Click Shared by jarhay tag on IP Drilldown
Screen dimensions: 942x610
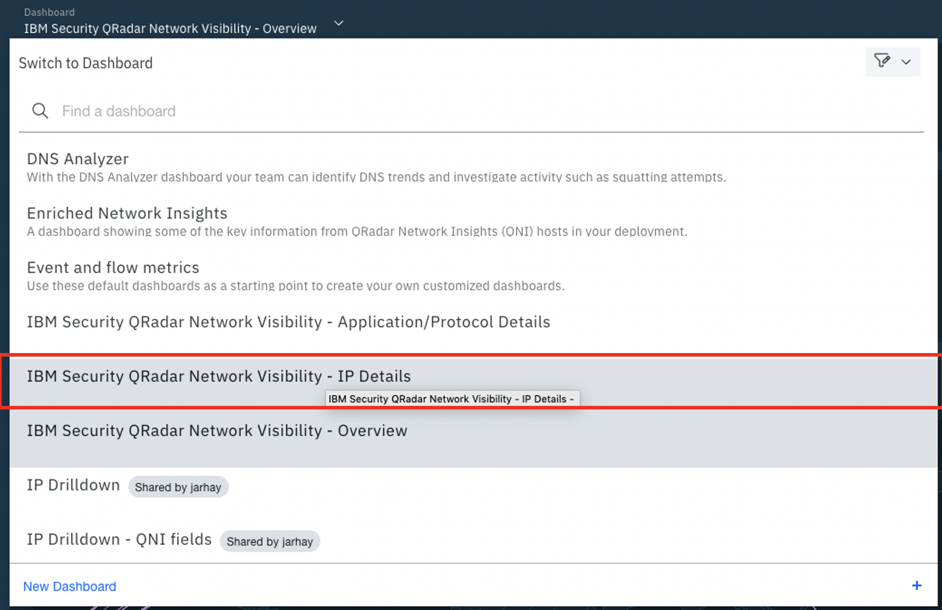tap(178, 487)
